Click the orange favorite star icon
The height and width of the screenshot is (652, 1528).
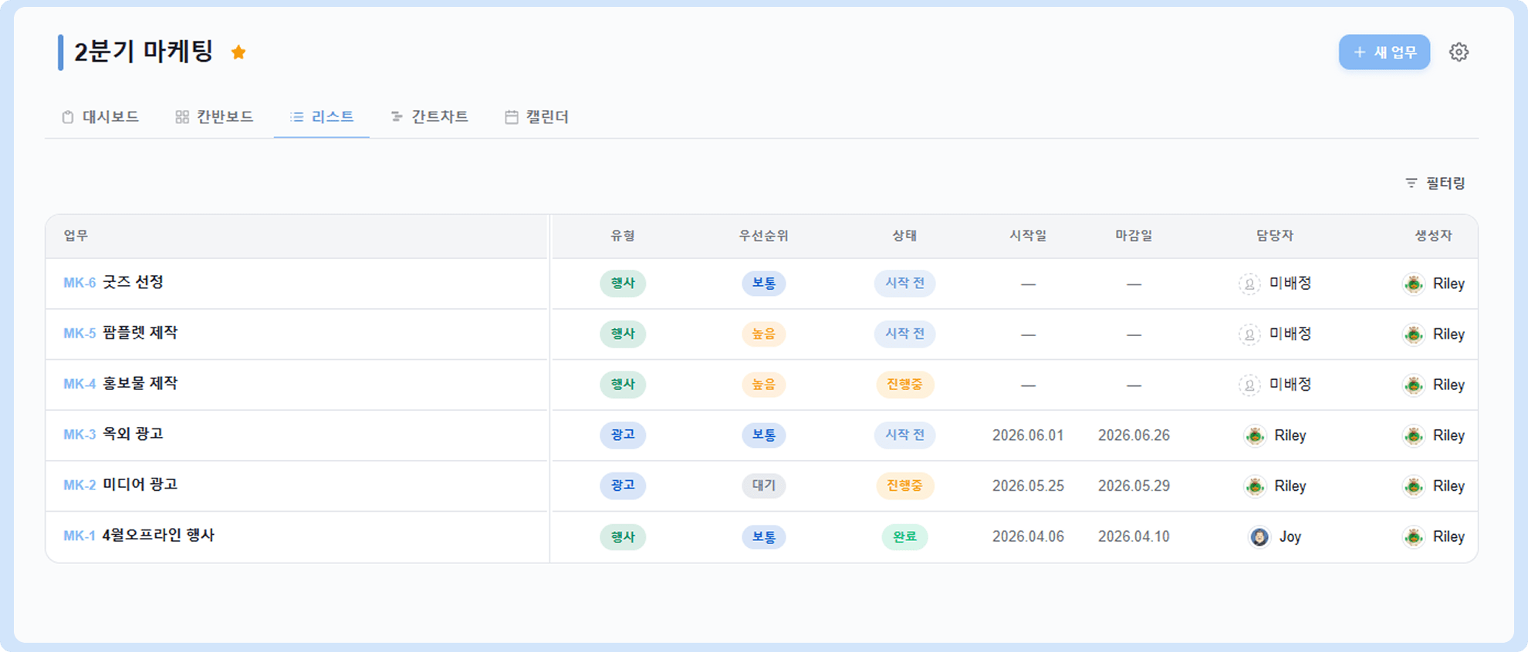tap(238, 52)
